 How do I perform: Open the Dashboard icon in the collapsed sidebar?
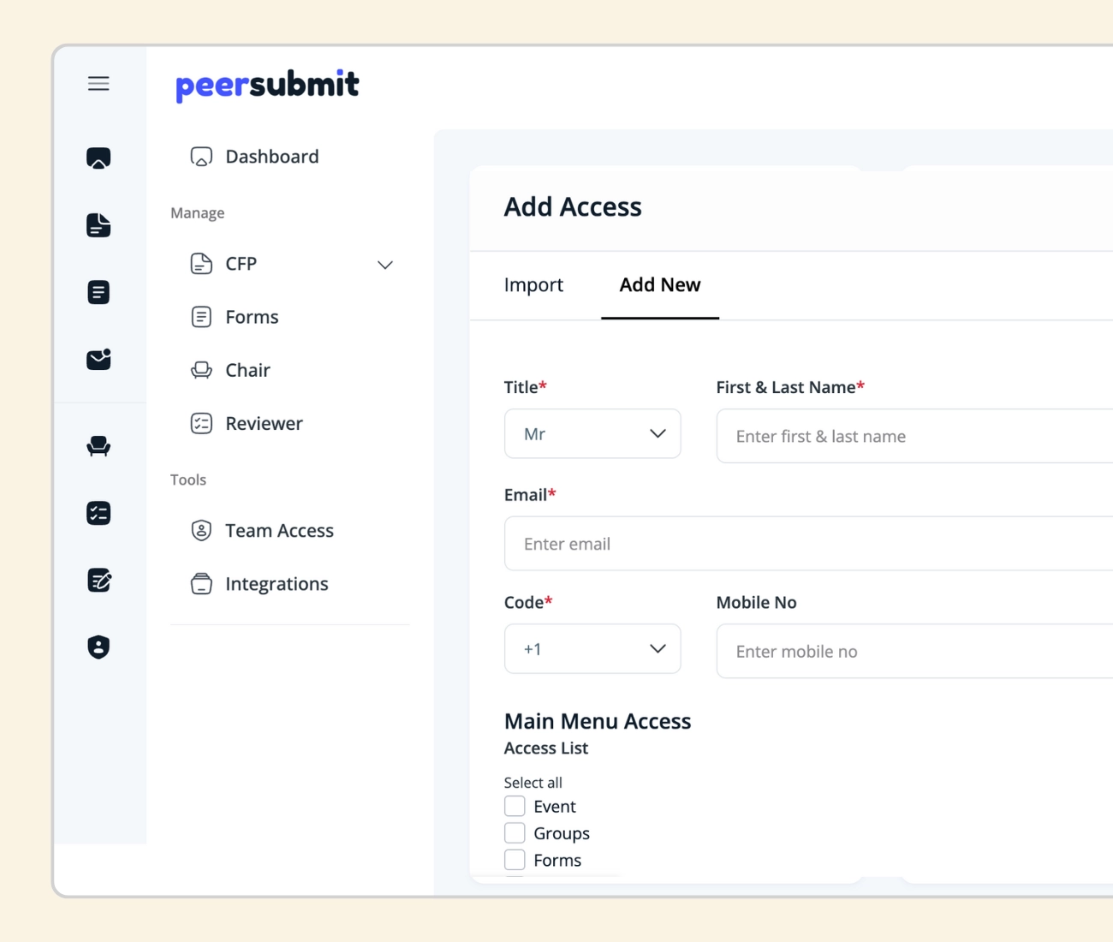tap(98, 158)
